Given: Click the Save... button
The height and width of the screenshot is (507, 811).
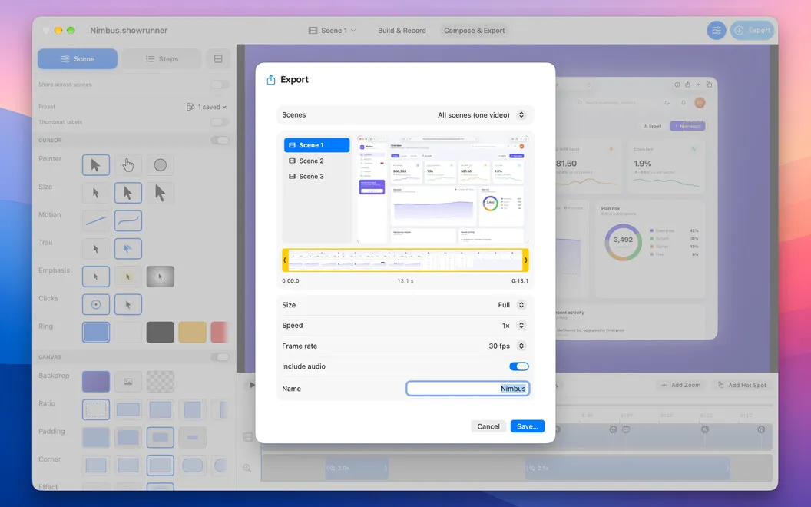Looking at the screenshot, I should (527, 426).
